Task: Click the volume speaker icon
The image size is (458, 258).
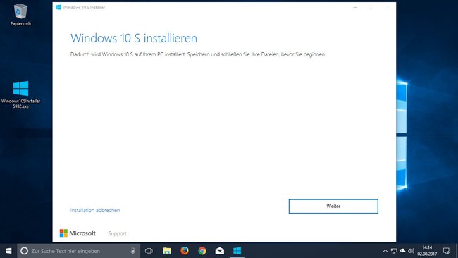Action: click(x=411, y=251)
